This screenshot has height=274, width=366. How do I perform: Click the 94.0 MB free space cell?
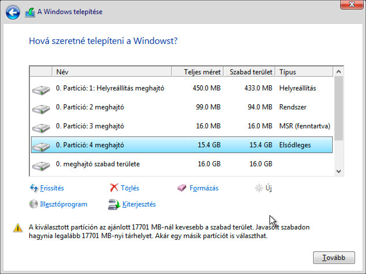click(x=260, y=107)
